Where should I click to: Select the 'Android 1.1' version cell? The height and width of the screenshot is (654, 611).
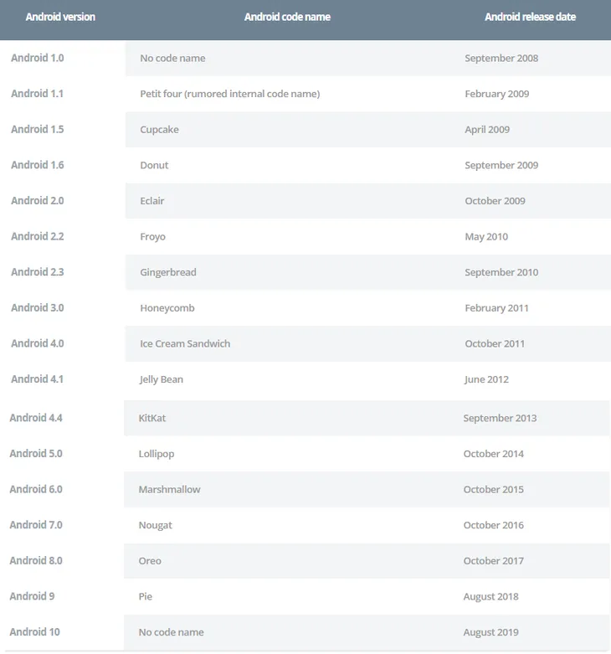37,94
